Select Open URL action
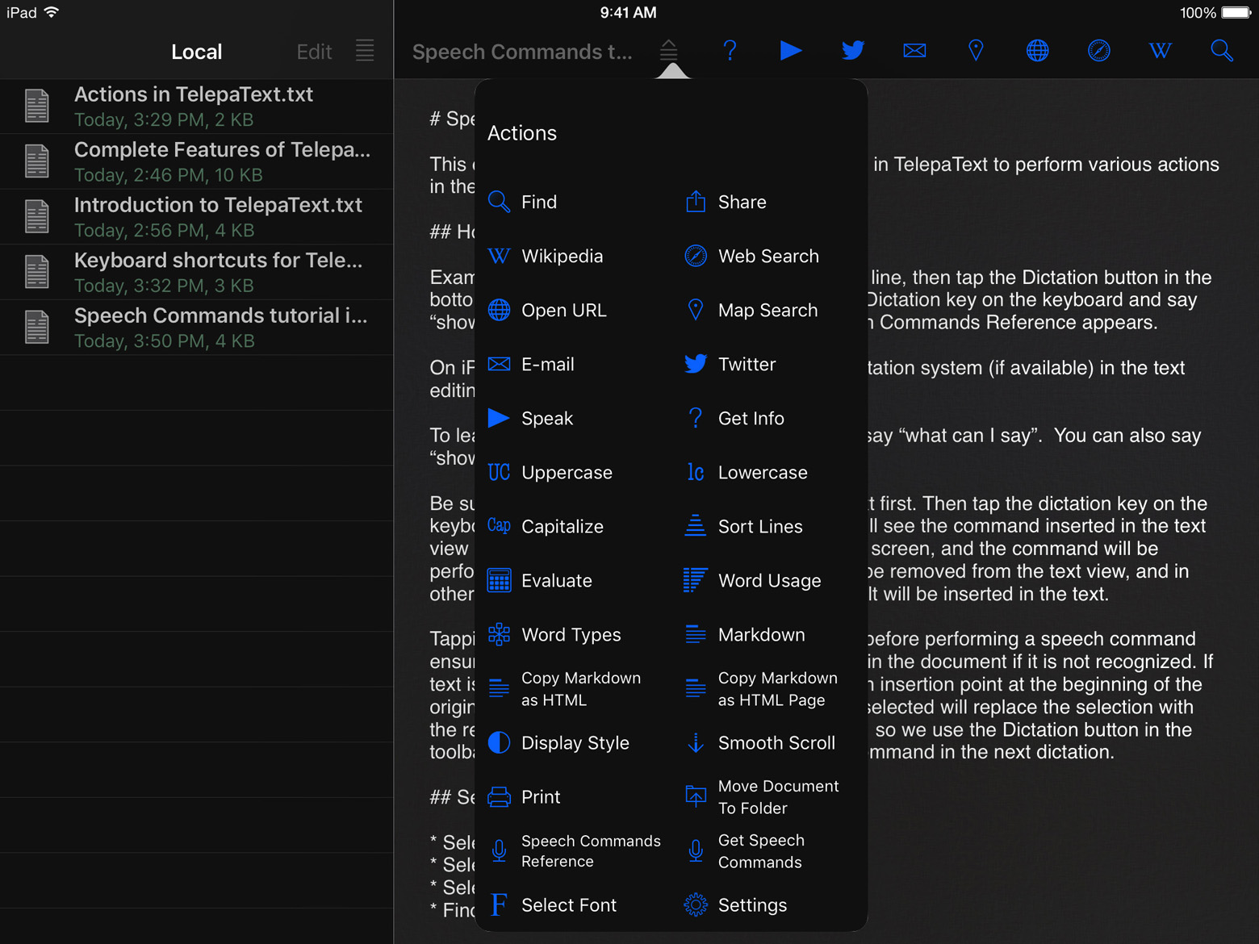The width and height of the screenshot is (1259, 944). [547, 310]
